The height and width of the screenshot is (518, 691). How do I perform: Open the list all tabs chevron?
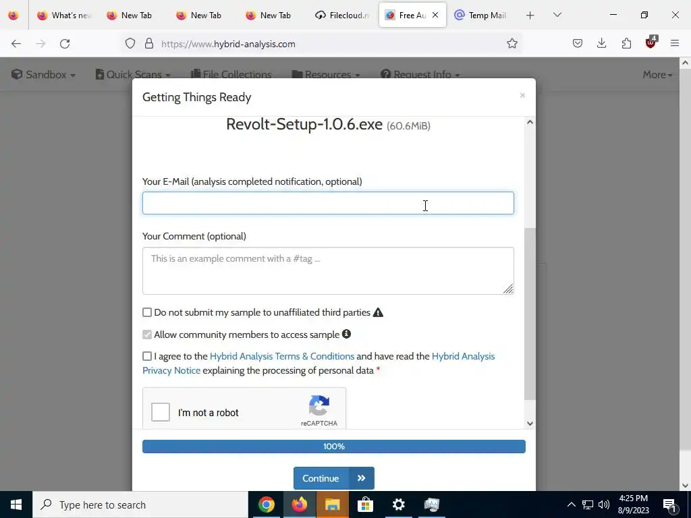[x=557, y=15]
